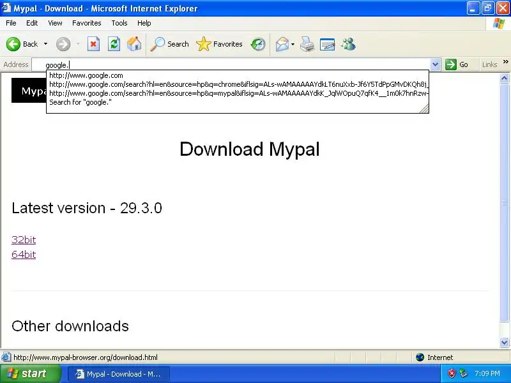The height and width of the screenshot is (383, 511).
Task: Click the status bar URL text
Action: 86,357
